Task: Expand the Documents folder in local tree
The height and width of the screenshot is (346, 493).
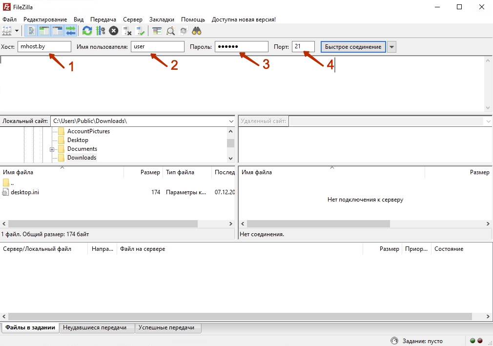Action: click(52, 149)
